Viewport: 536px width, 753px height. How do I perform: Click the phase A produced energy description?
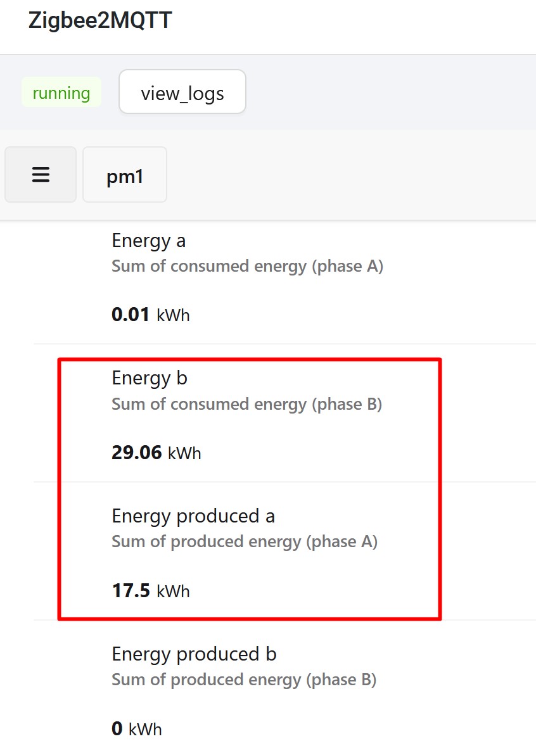[x=245, y=542]
